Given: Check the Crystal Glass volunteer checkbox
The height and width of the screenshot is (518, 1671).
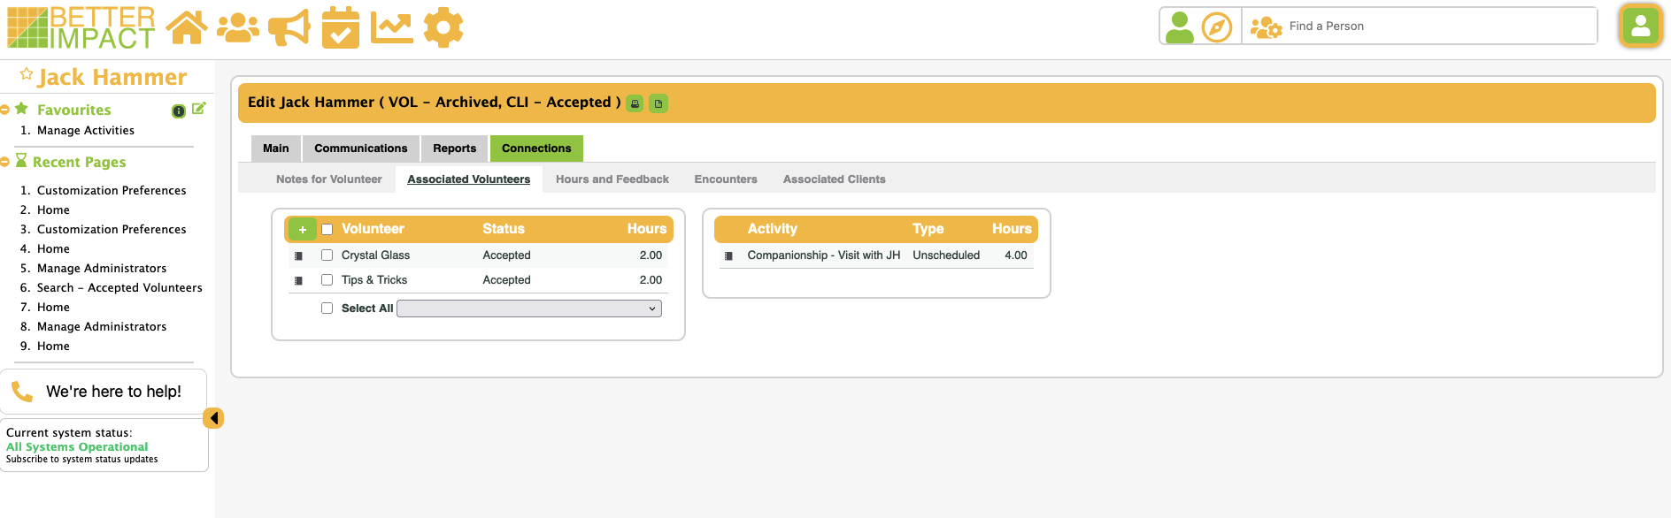Looking at the screenshot, I should 327,255.
